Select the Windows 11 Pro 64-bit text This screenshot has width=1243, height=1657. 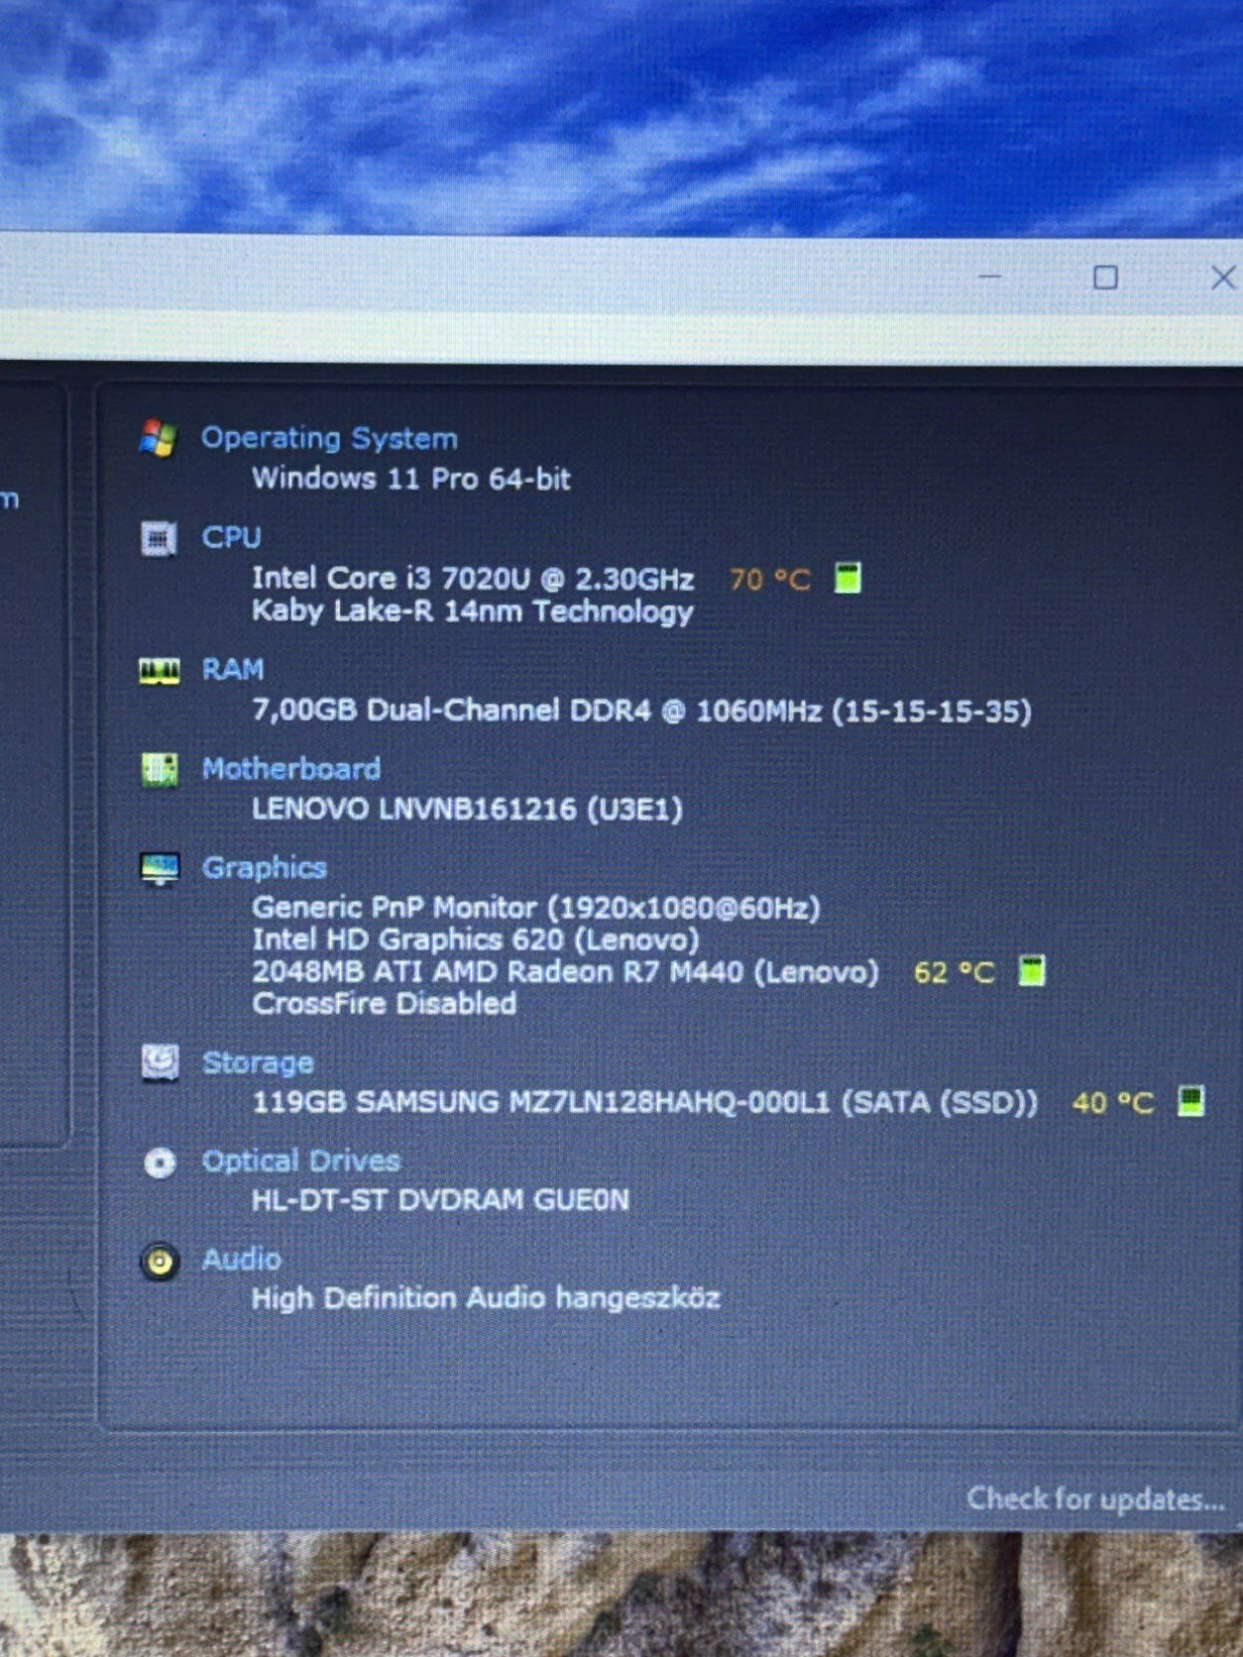pos(411,479)
